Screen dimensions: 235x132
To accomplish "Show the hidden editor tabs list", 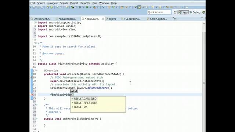I will [174, 18].
